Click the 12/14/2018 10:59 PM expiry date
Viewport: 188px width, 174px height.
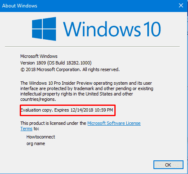click(x=92, y=110)
